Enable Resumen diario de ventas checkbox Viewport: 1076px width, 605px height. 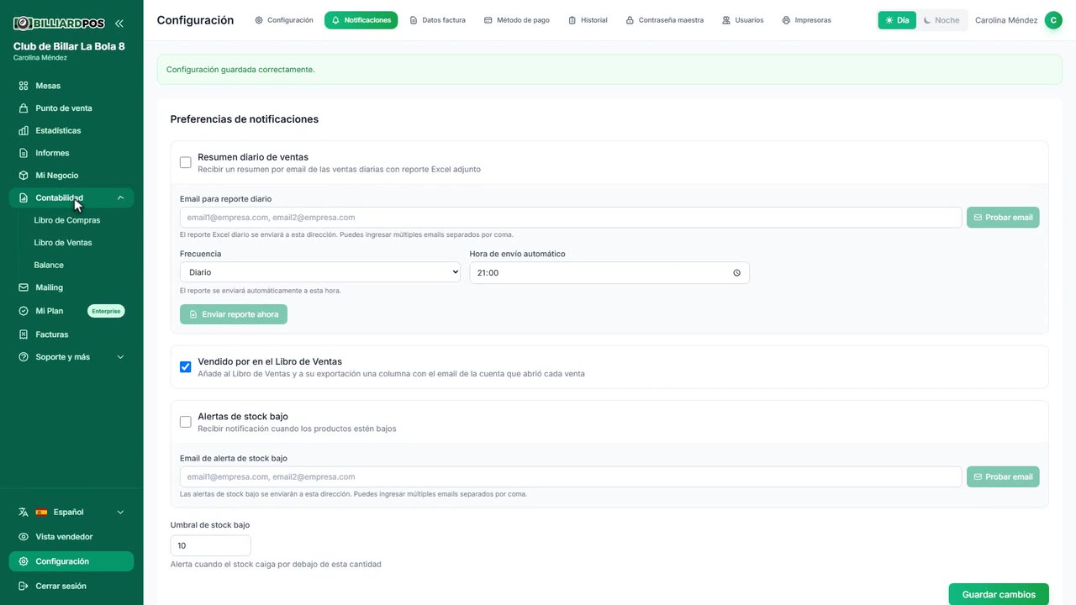tap(186, 162)
